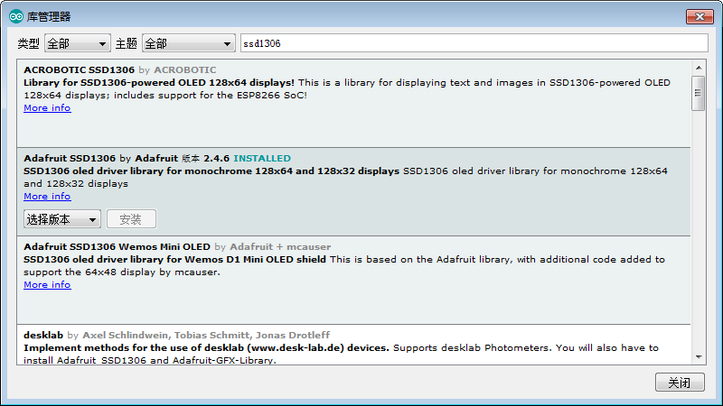The height and width of the screenshot is (406, 723).
Task: Select Adafruit SSD1306 Wemos Mini OLED title
Action: [x=117, y=246]
